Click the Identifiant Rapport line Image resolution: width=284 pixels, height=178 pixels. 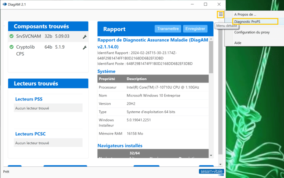point(137,56)
